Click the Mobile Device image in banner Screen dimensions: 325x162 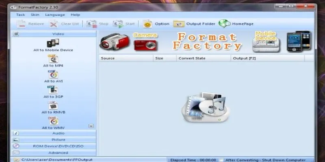pos(266,45)
